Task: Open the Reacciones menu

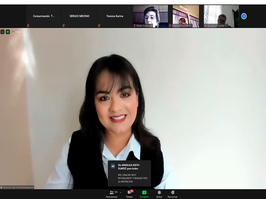Action: [173, 193]
